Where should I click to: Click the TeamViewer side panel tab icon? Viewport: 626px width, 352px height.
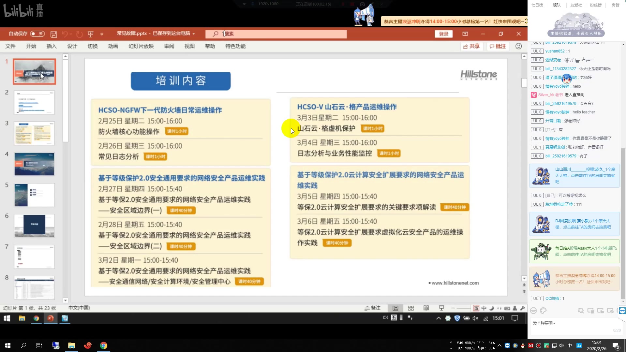click(x=622, y=311)
